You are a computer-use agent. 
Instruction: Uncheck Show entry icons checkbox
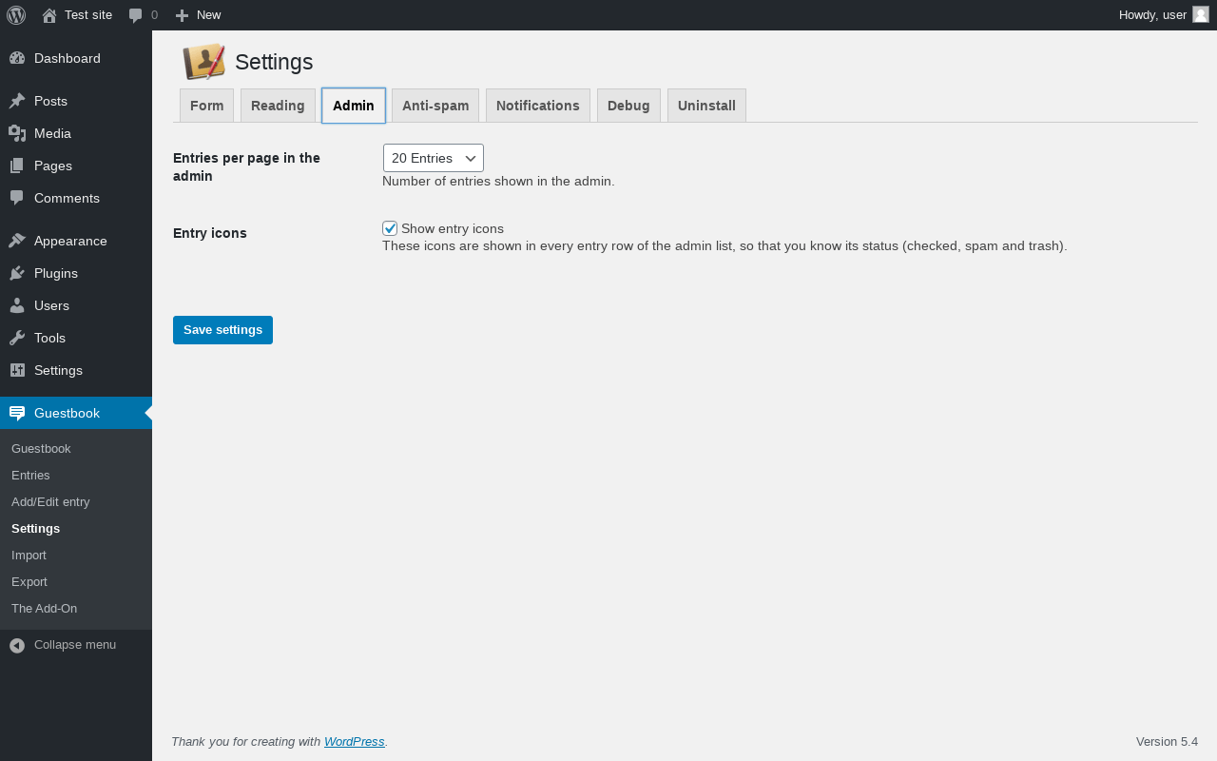coord(390,228)
